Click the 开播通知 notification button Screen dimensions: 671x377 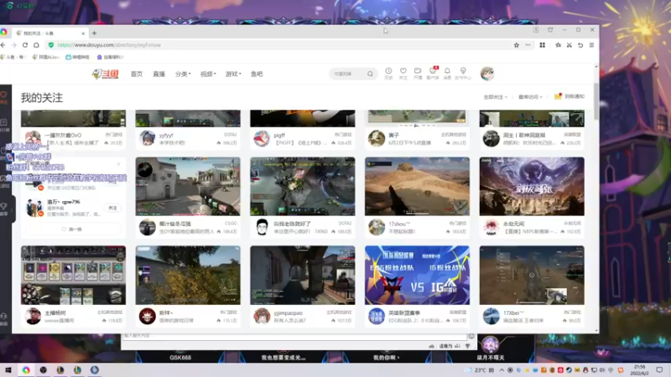[x=570, y=96]
